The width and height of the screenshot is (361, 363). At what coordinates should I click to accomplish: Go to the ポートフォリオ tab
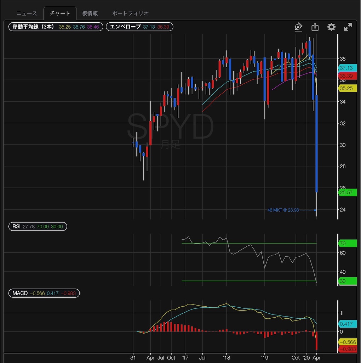coord(130,13)
